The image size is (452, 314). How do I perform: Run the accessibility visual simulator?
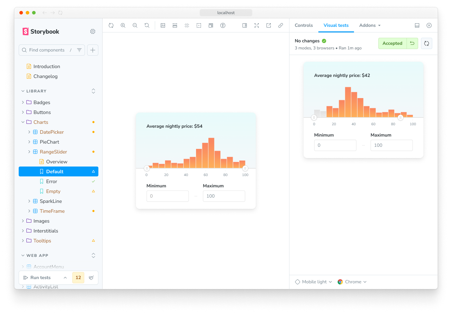click(222, 25)
